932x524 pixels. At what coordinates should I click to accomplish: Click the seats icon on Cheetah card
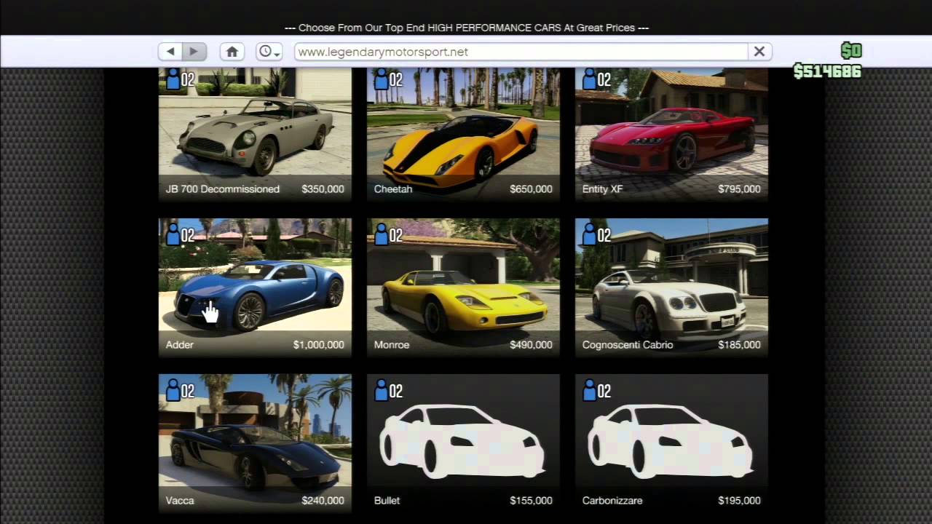(x=382, y=79)
